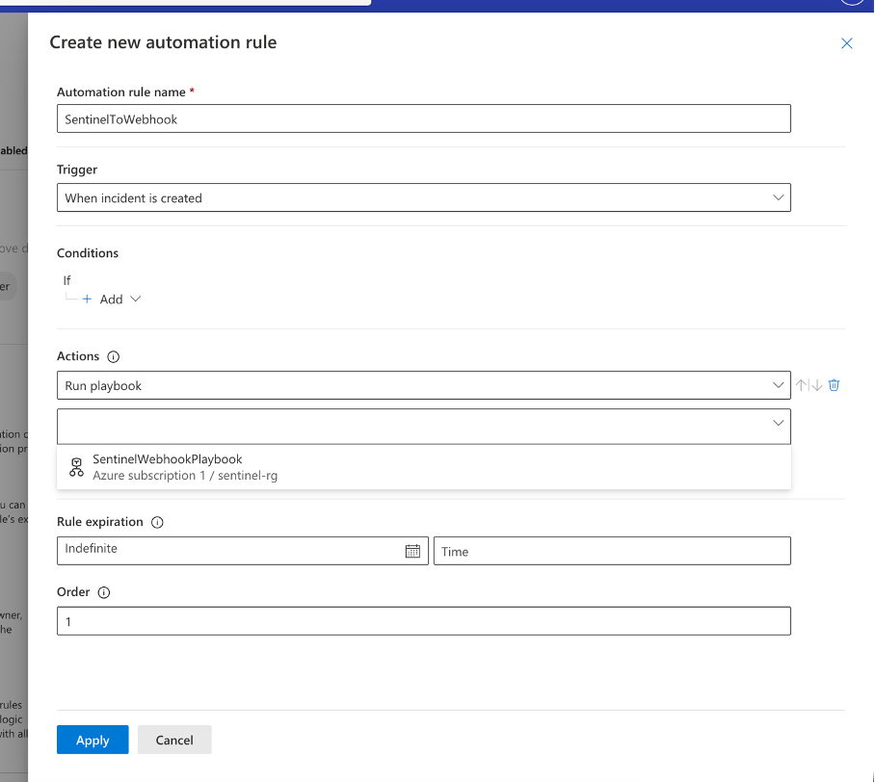
Task: Click the Automation rule name field
Action: 423,118
